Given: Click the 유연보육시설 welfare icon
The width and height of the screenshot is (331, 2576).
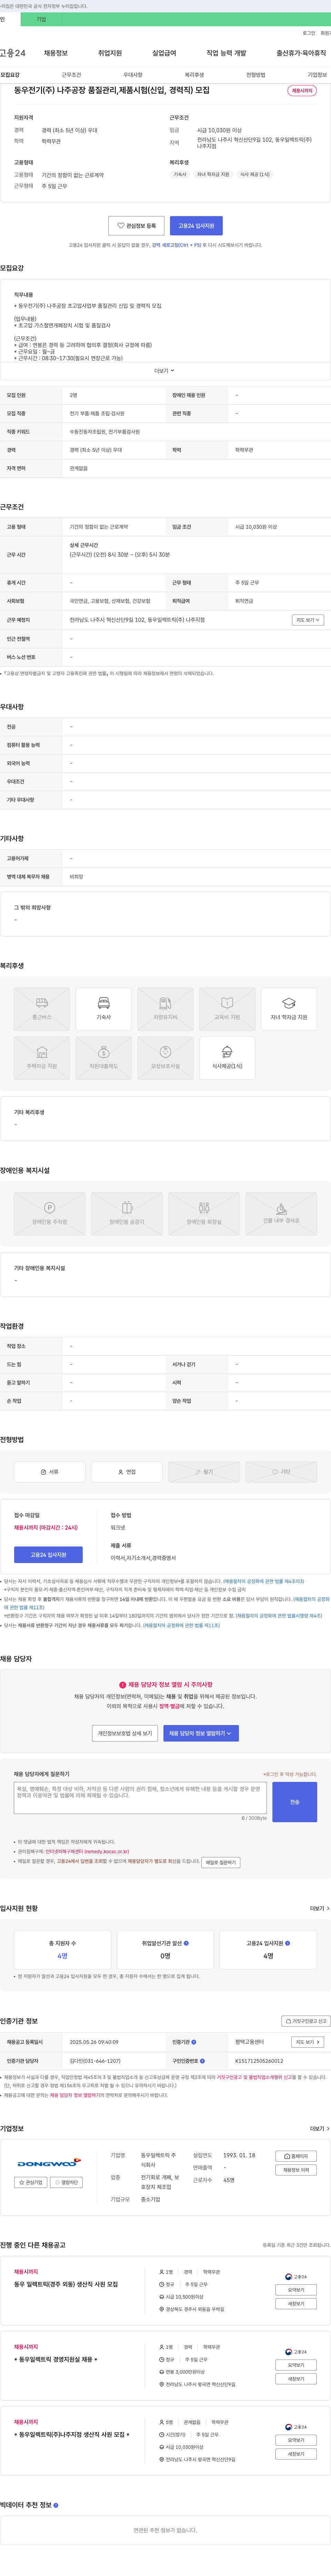Looking at the screenshot, I should point(165,1058).
